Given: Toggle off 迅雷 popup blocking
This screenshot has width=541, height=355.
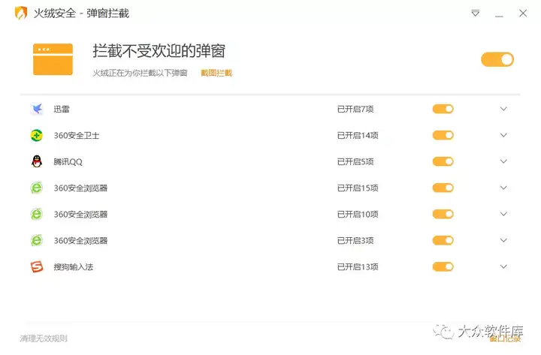Looking at the screenshot, I should tap(443, 109).
